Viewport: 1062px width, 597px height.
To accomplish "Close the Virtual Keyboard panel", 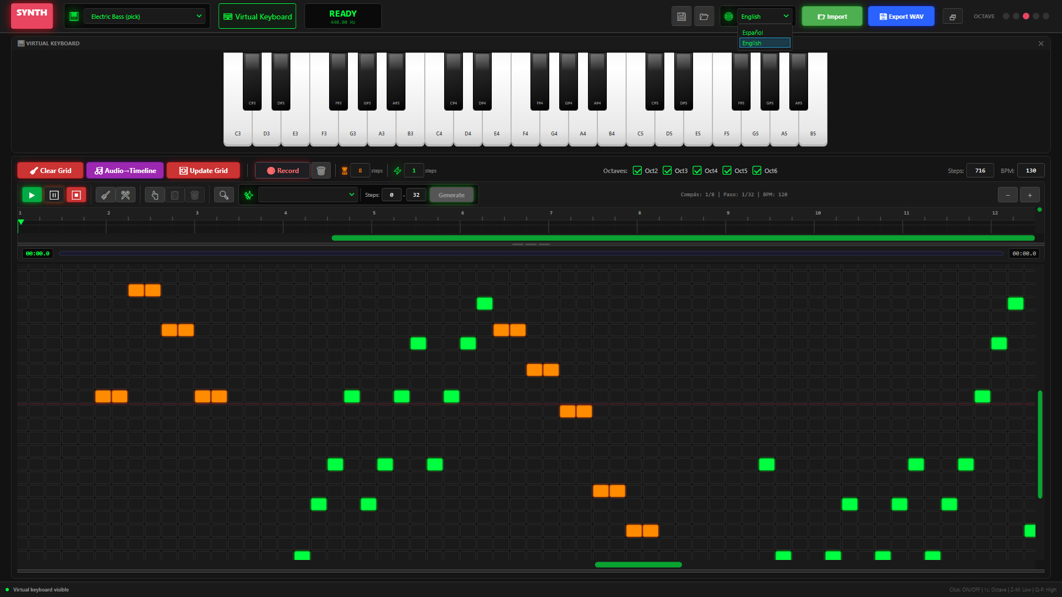I will (x=1041, y=44).
